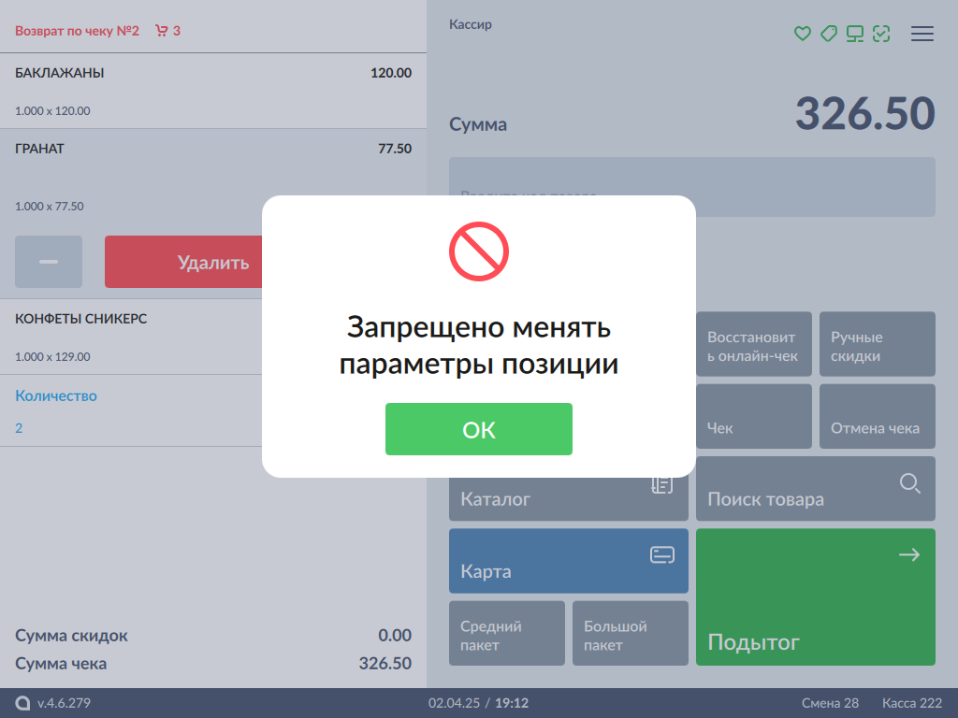Screen dimensions: 958x718
Task: Click the green price tag icon
Action: [828, 34]
